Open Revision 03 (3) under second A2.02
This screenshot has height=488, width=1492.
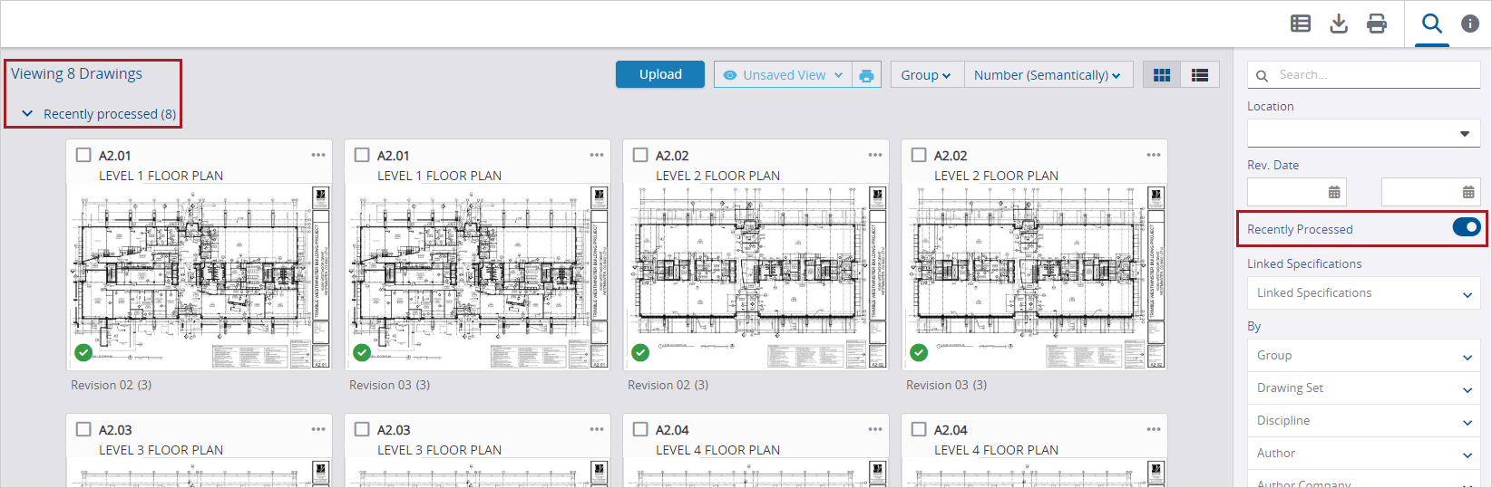point(947,385)
